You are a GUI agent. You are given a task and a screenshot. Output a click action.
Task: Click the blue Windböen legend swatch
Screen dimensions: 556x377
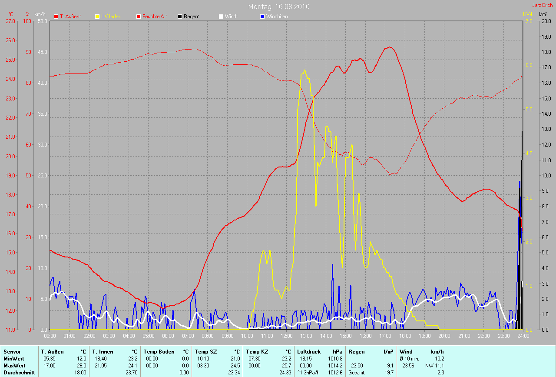[x=262, y=17]
